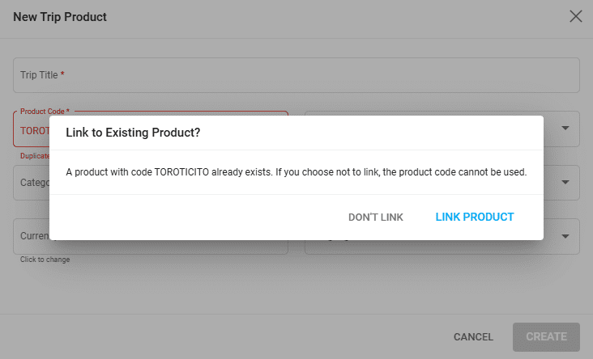Select the Category field on left

pyautogui.click(x=32, y=182)
